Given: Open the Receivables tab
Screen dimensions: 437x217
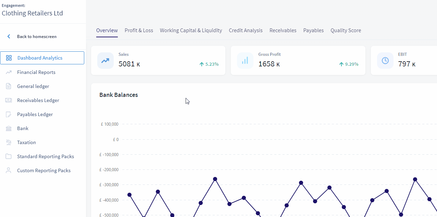Looking at the screenshot, I should (x=283, y=30).
